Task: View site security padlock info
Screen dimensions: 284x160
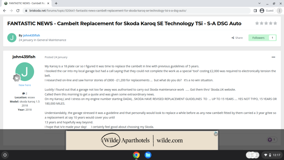Action: pos(26,11)
